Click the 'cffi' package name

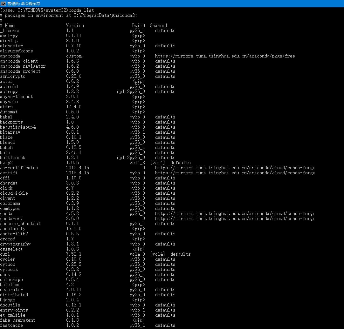(x=5, y=178)
